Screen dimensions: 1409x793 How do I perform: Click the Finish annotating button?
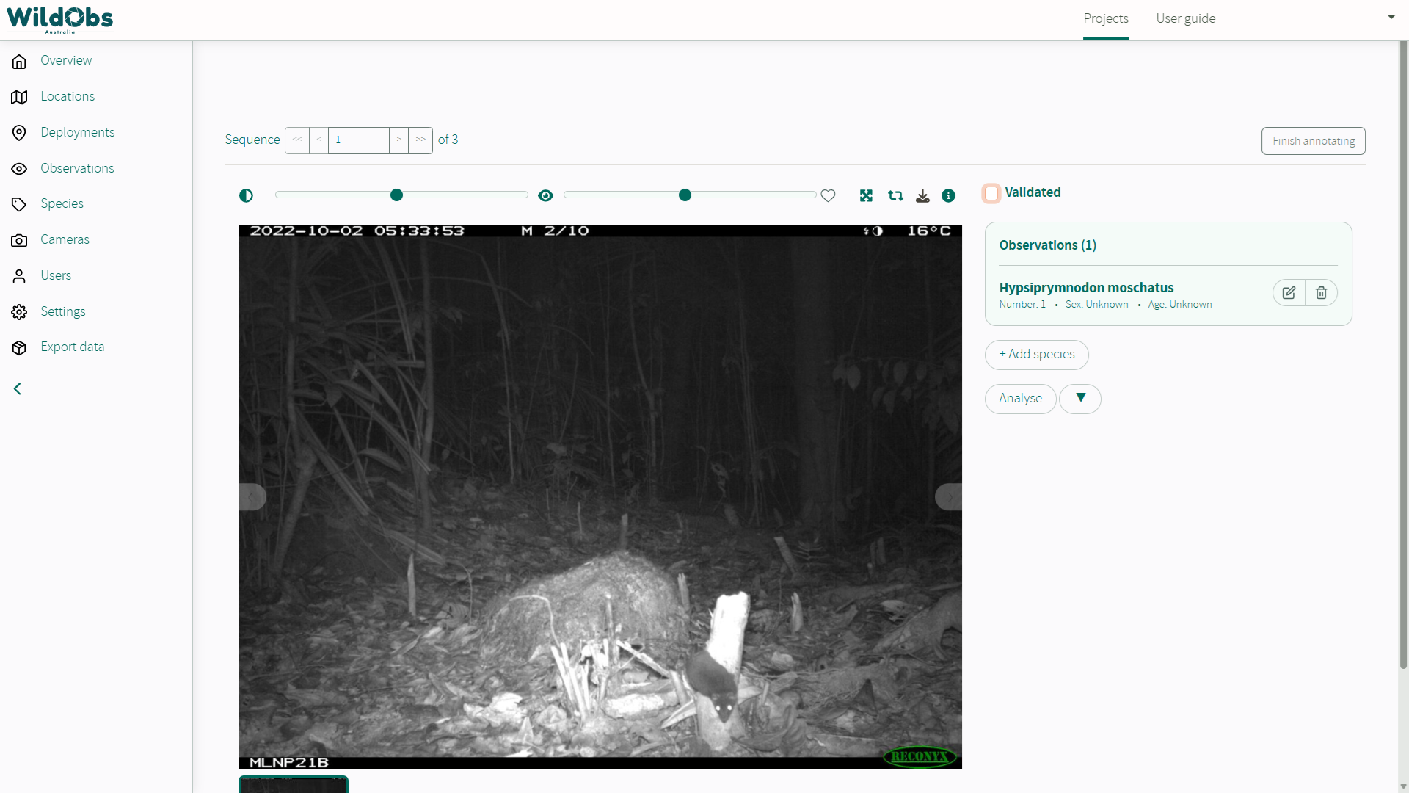point(1313,141)
